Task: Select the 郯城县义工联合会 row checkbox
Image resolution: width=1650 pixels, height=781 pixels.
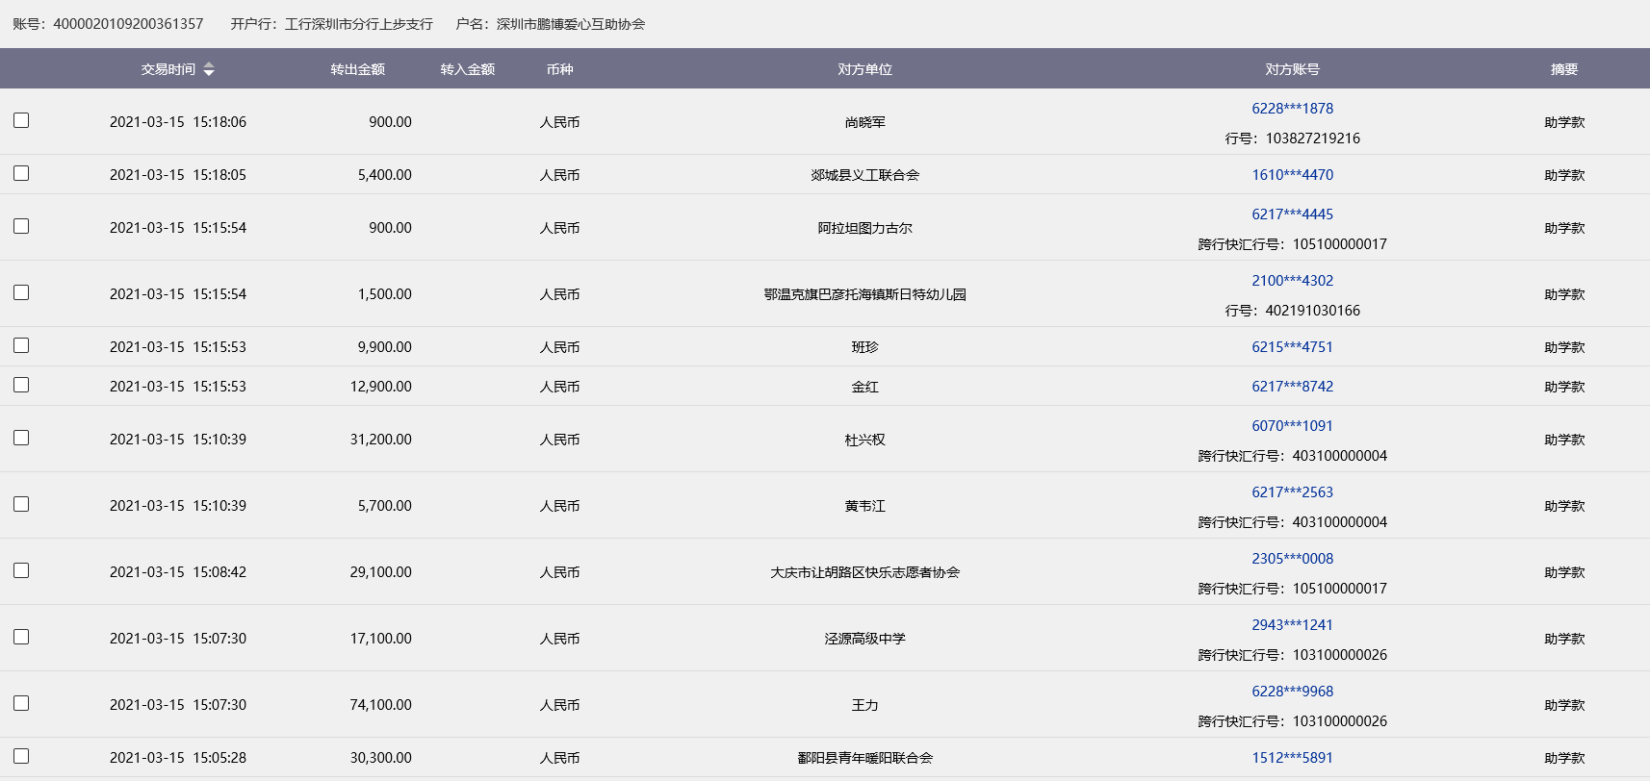Action: pos(21,173)
